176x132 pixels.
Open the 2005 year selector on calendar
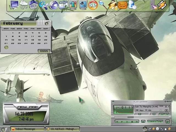click(44, 51)
